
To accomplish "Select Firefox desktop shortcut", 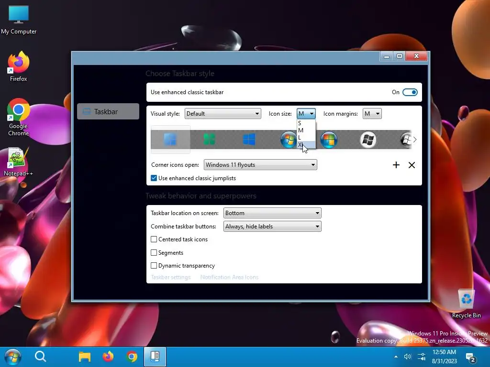I will pos(19,66).
